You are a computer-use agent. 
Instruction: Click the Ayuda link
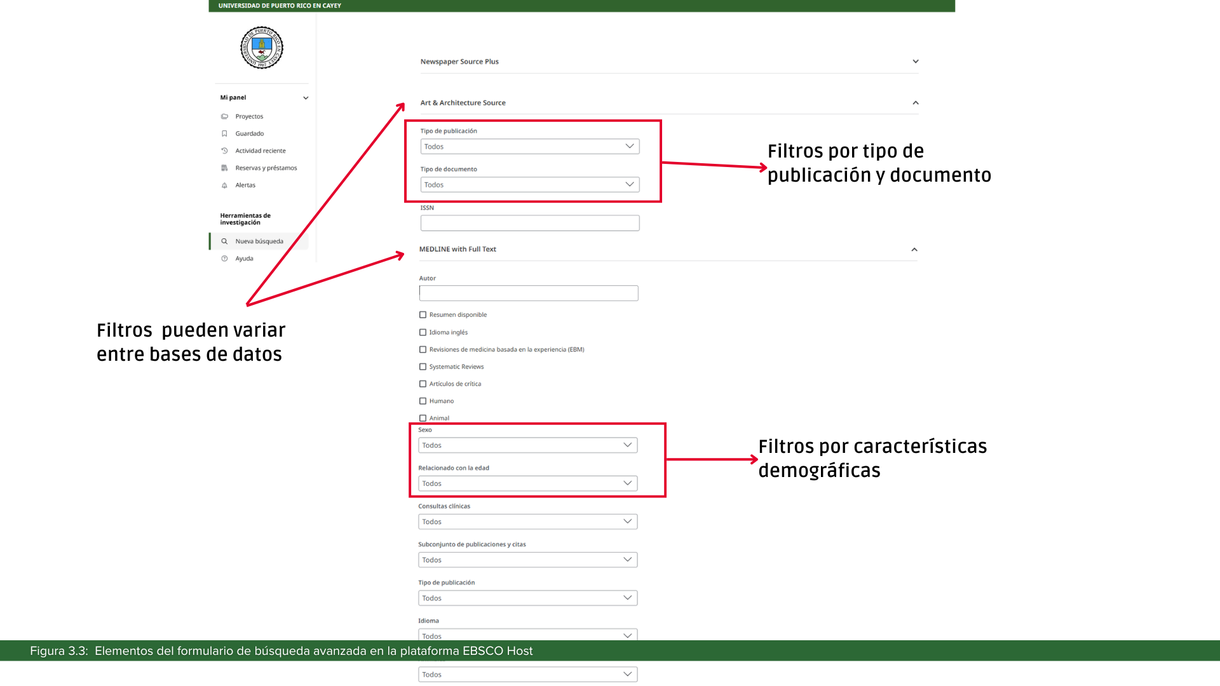pos(244,259)
